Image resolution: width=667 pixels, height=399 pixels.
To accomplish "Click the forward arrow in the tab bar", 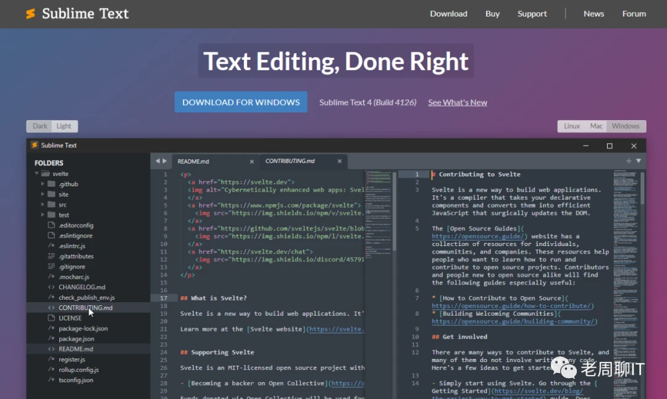I will pos(164,161).
